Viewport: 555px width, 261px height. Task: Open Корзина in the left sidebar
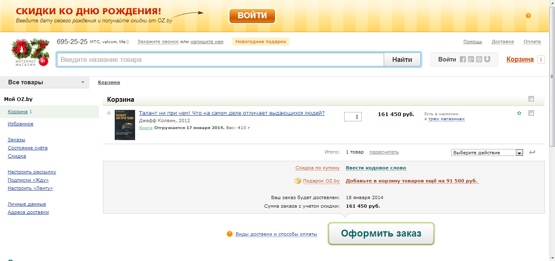[17, 112]
